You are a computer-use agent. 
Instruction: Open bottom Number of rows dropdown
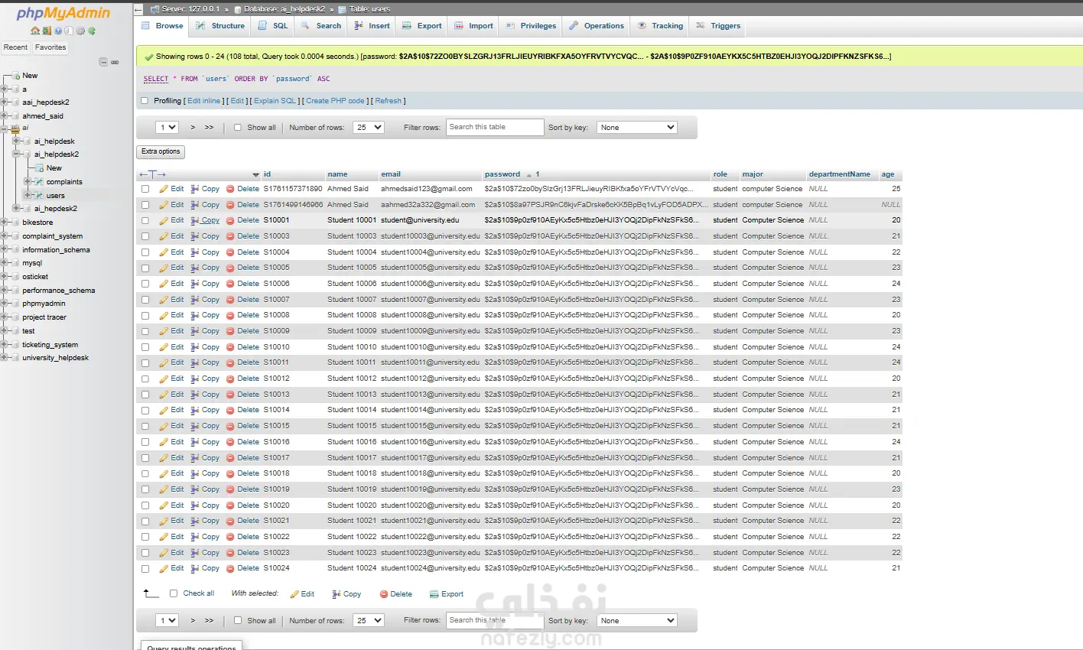pyautogui.click(x=369, y=621)
